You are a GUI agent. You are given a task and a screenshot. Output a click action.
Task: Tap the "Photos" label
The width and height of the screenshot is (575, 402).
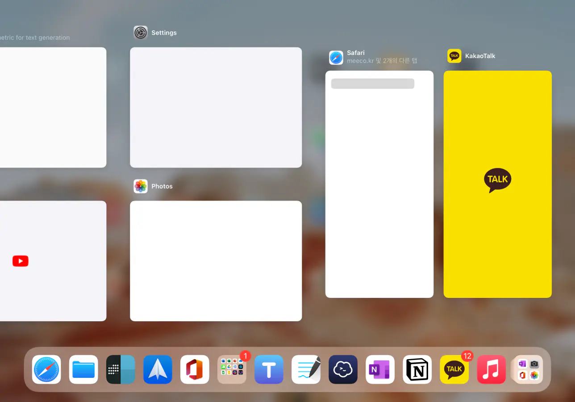click(162, 186)
